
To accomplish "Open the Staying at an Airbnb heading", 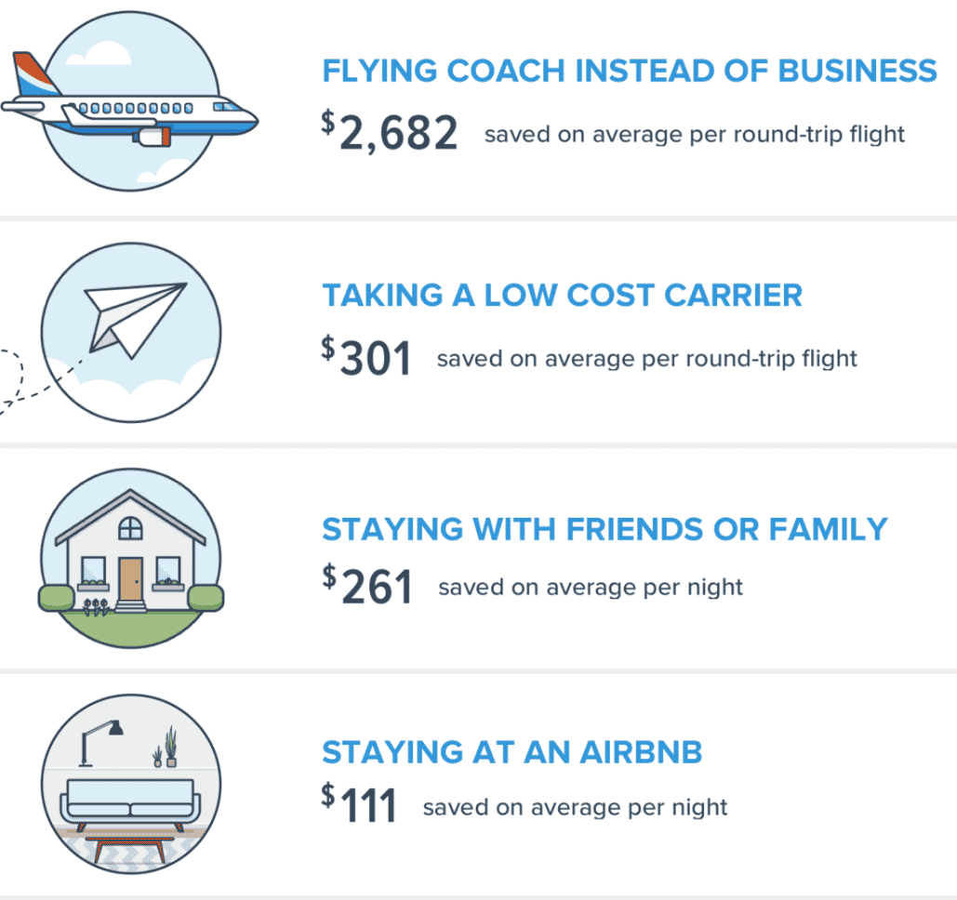I will [512, 752].
